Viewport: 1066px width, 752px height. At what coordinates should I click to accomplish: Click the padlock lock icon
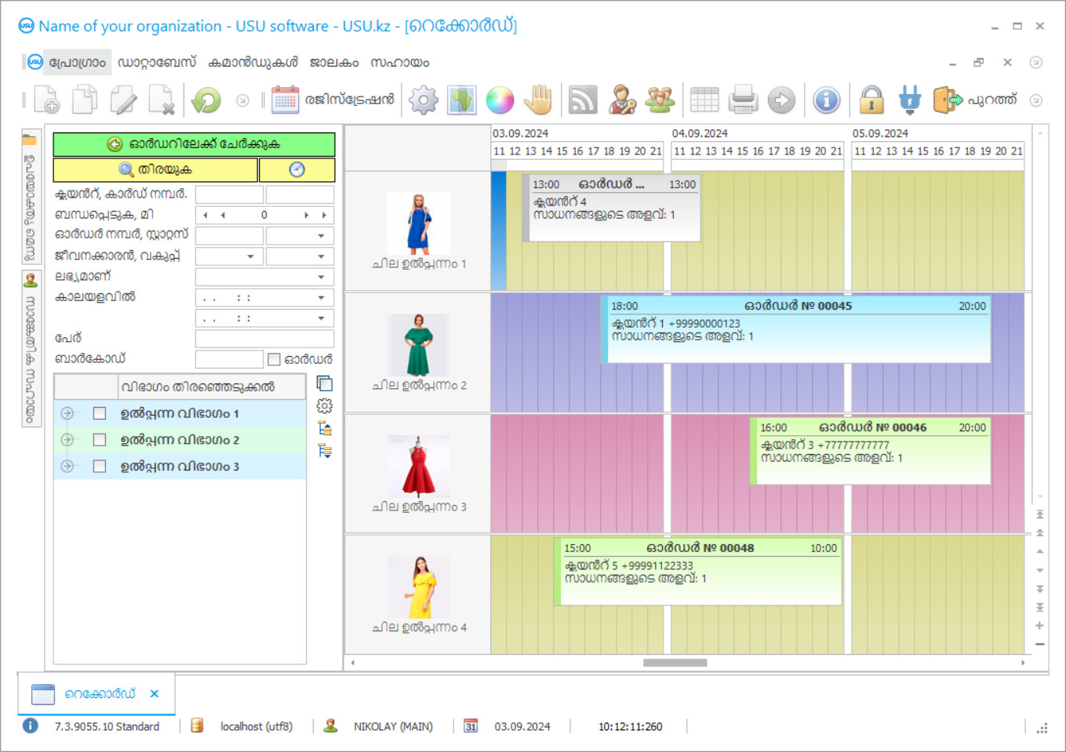[x=871, y=100]
